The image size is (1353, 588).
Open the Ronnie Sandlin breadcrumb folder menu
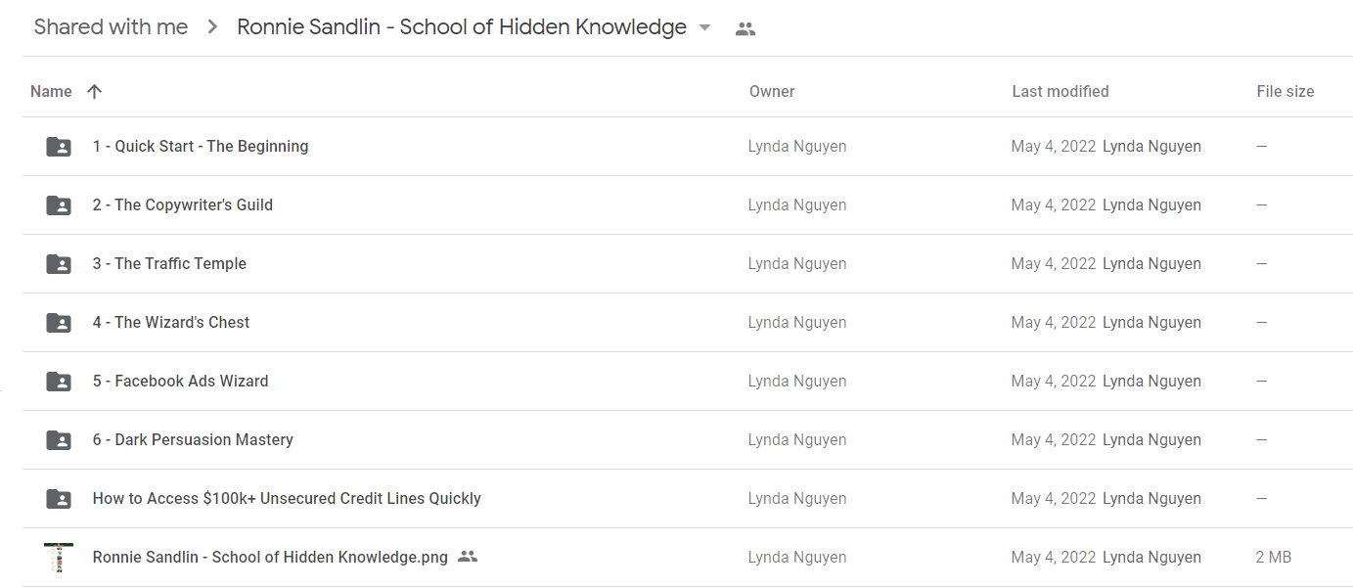coord(462,27)
